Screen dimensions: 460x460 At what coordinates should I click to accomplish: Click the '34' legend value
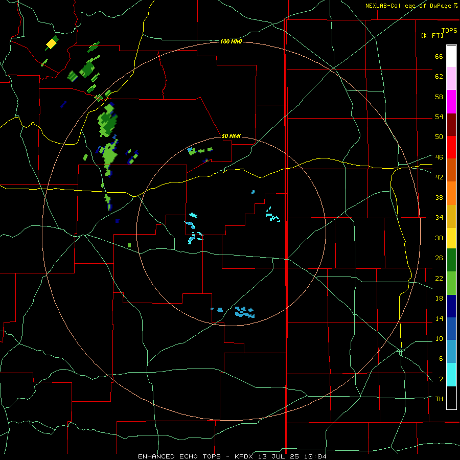(439, 217)
